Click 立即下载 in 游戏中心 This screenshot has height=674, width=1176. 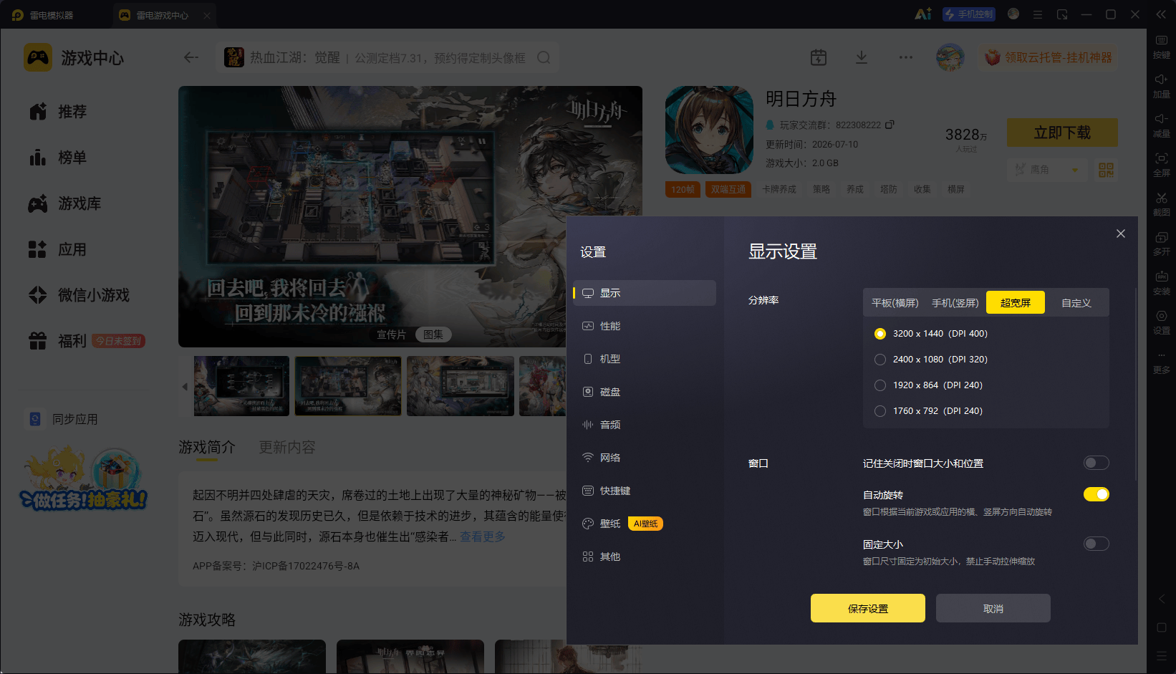coord(1062,133)
